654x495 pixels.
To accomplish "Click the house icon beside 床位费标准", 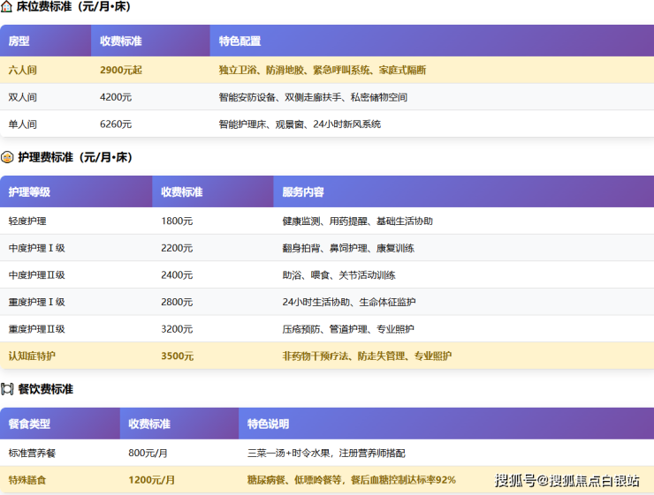I will pos(7,6).
